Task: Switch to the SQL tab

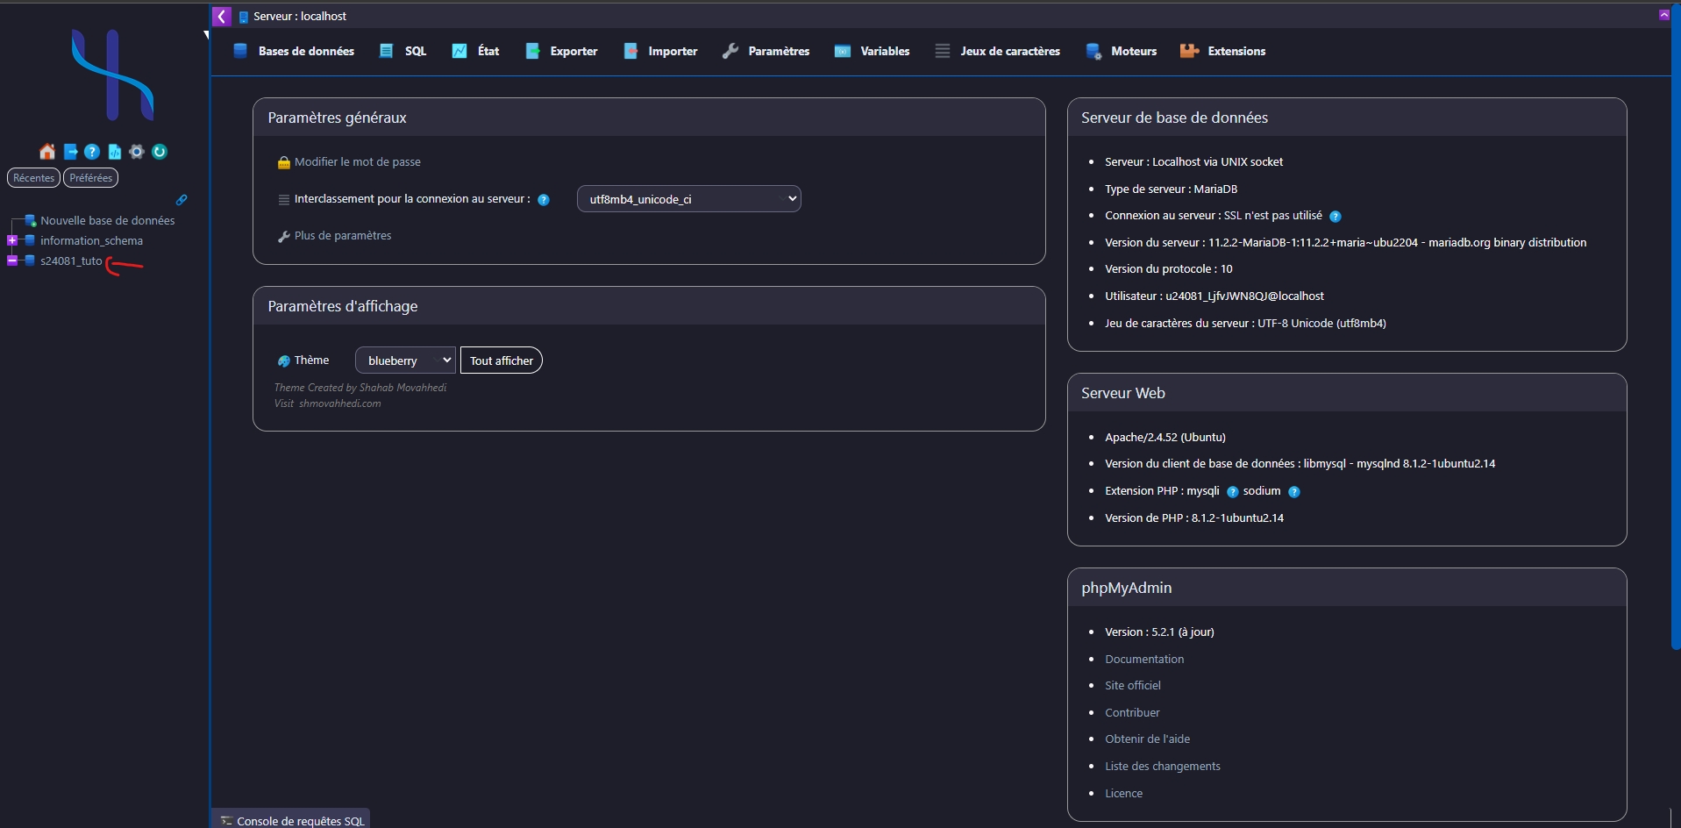Action: click(x=404, y=51)
